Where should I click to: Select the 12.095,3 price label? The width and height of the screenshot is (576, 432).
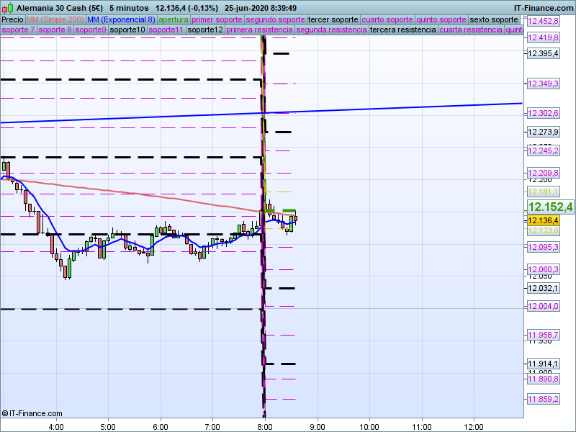[543, 247]
